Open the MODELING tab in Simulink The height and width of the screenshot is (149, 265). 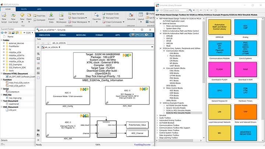pyautogui.click(x=81, y=34)
